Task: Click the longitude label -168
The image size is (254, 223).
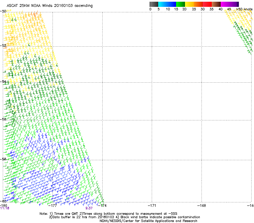Action: tap(202, 206)
